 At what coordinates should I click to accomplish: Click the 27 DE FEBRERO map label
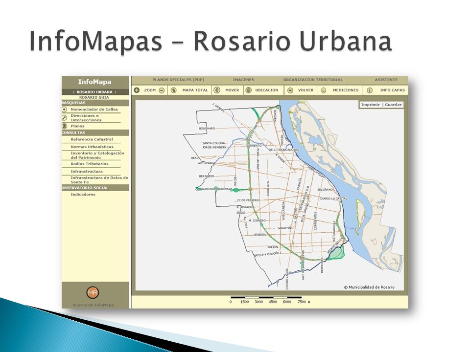(x=248, y=200)
